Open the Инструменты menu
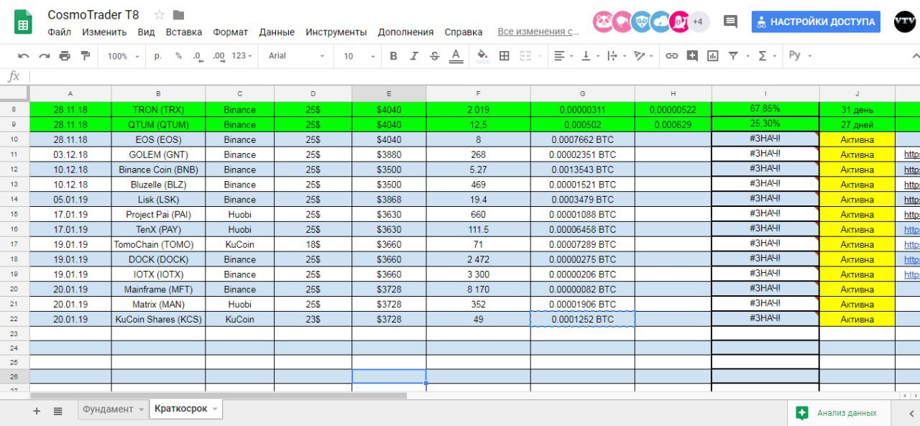920x426 pixels. 336,32
